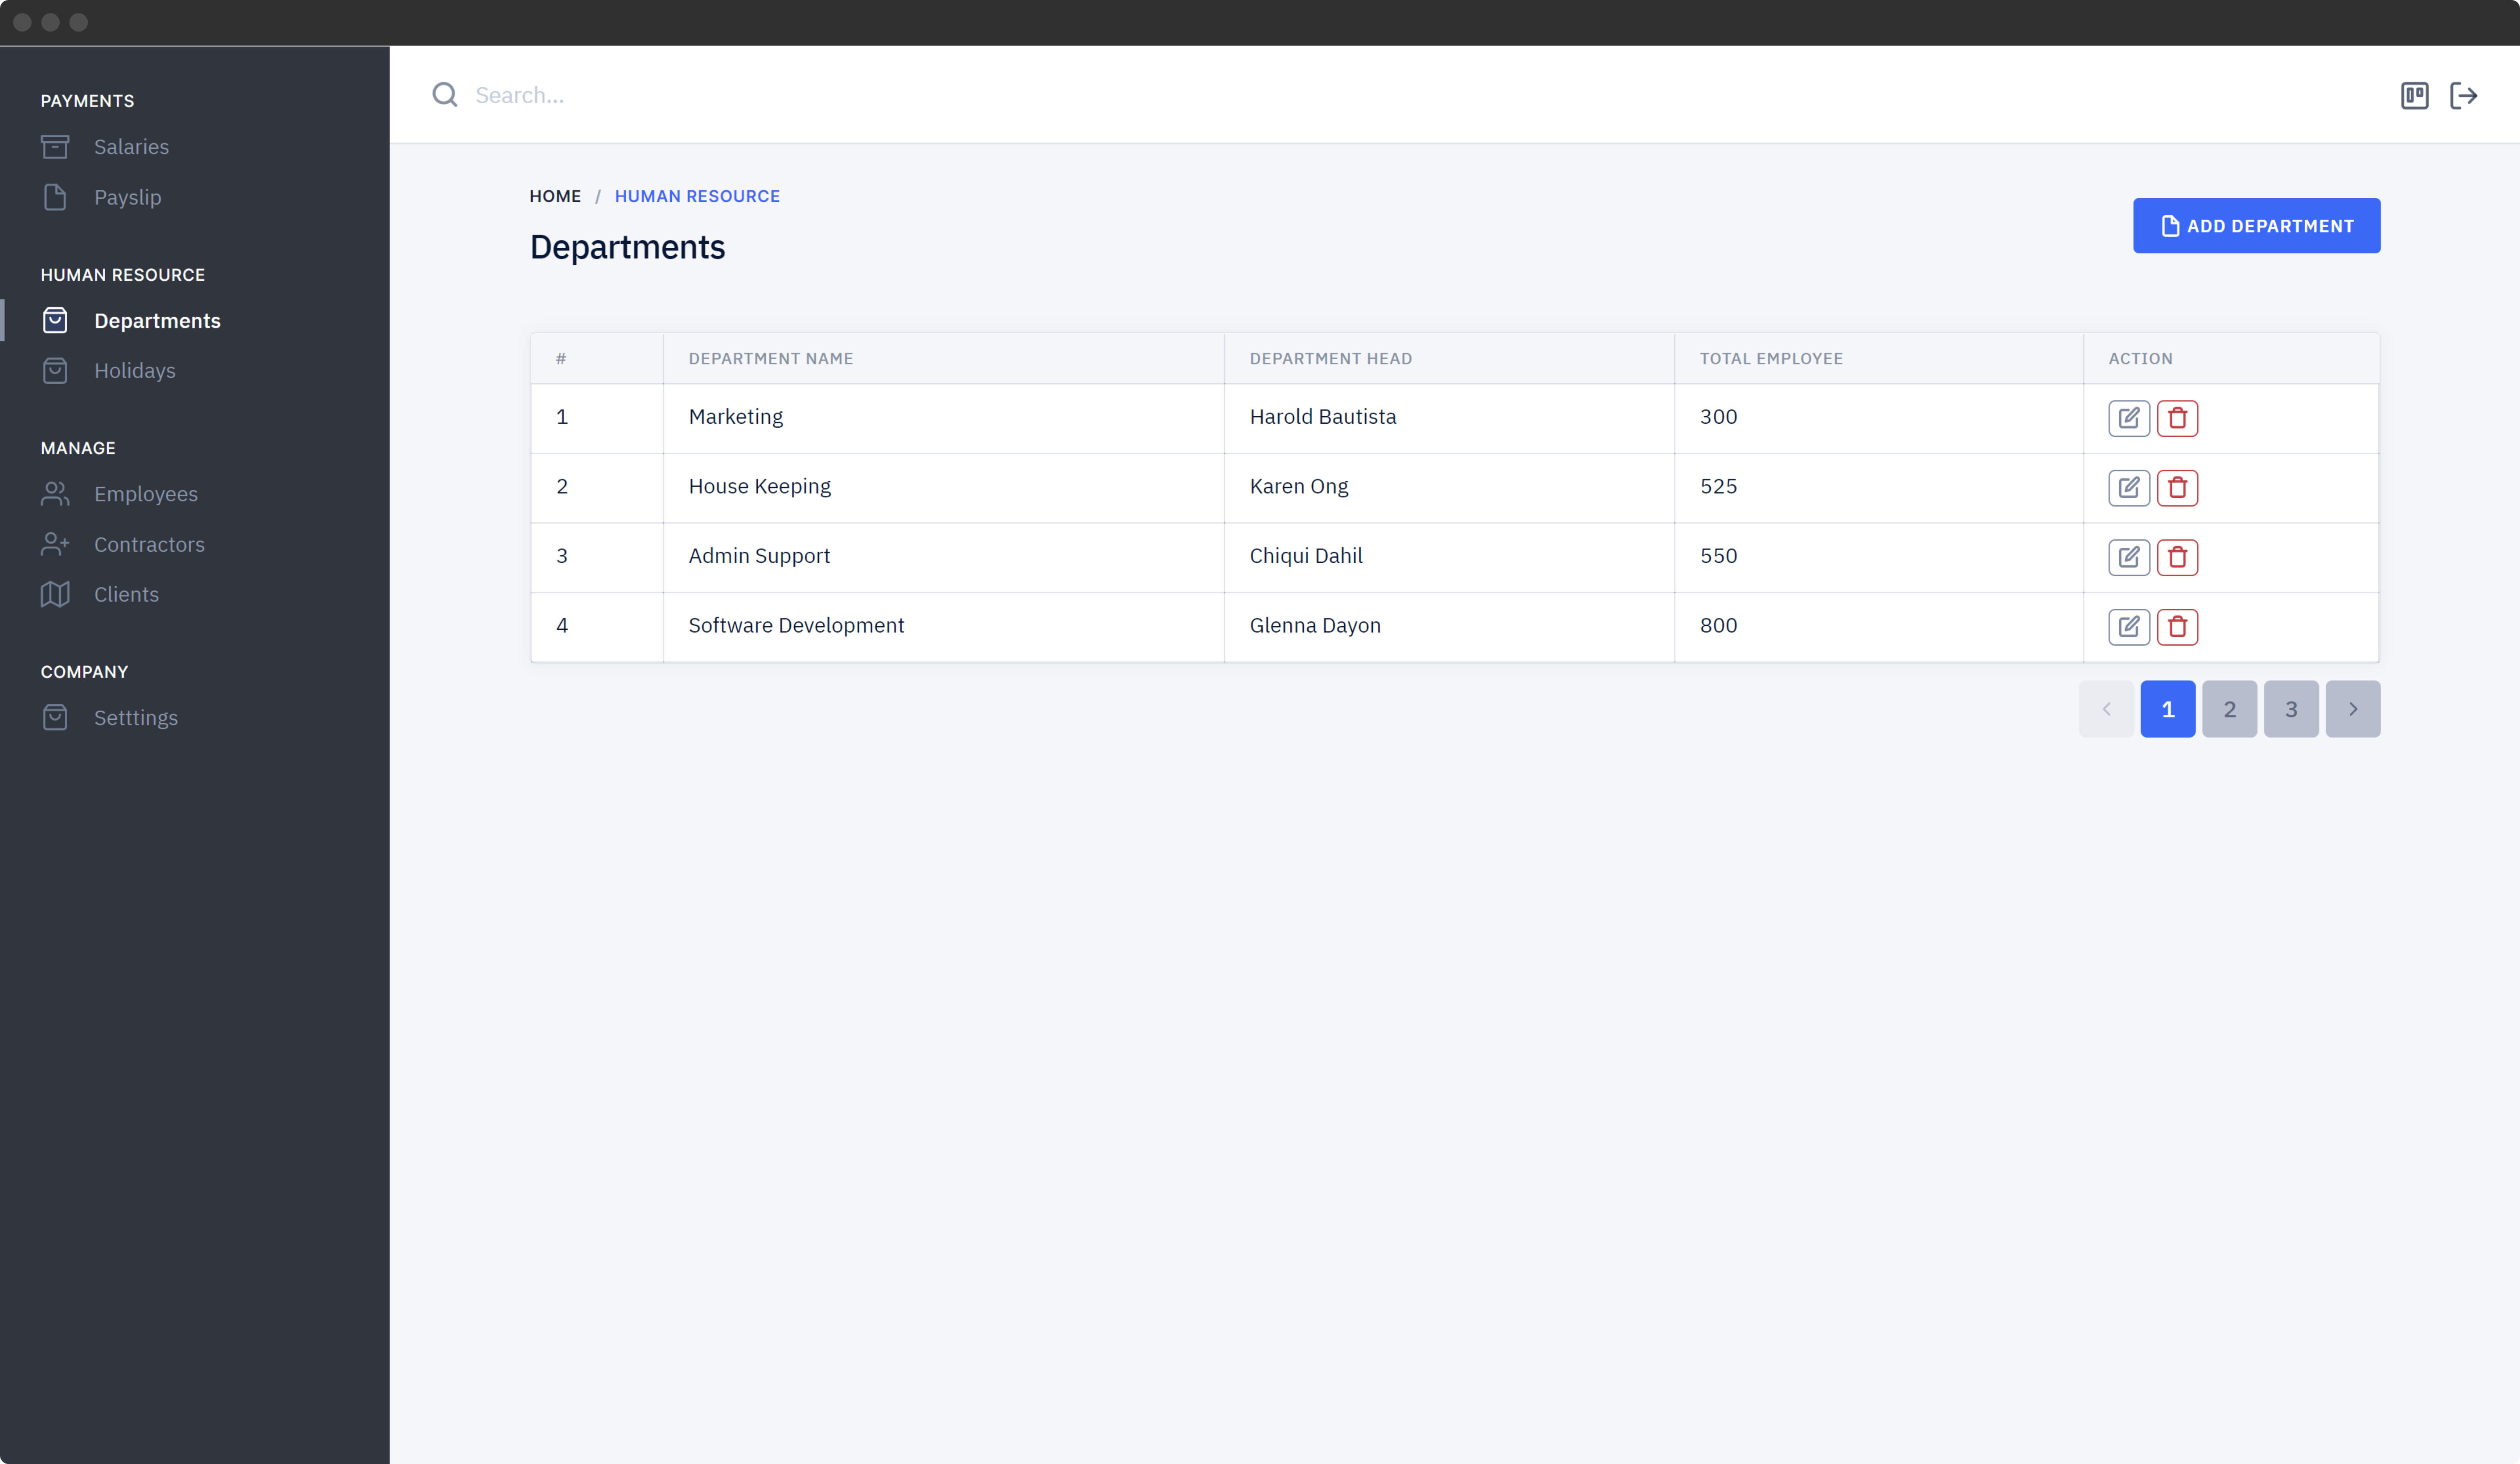This screenshot has width=2520, height=1464.
Task: Click the Setttings bag icon
Action: pyautogui.click(x=55, y=717)
